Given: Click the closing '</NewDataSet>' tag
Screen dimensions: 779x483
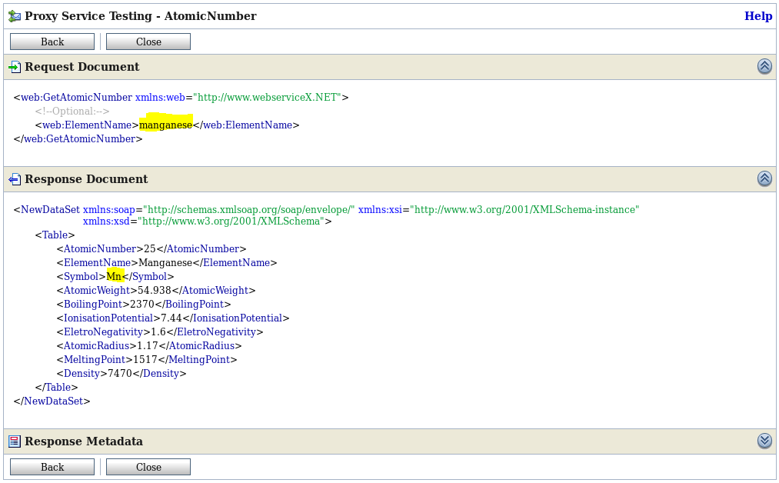Looking at the screenshot, I should tap(52, 401).
